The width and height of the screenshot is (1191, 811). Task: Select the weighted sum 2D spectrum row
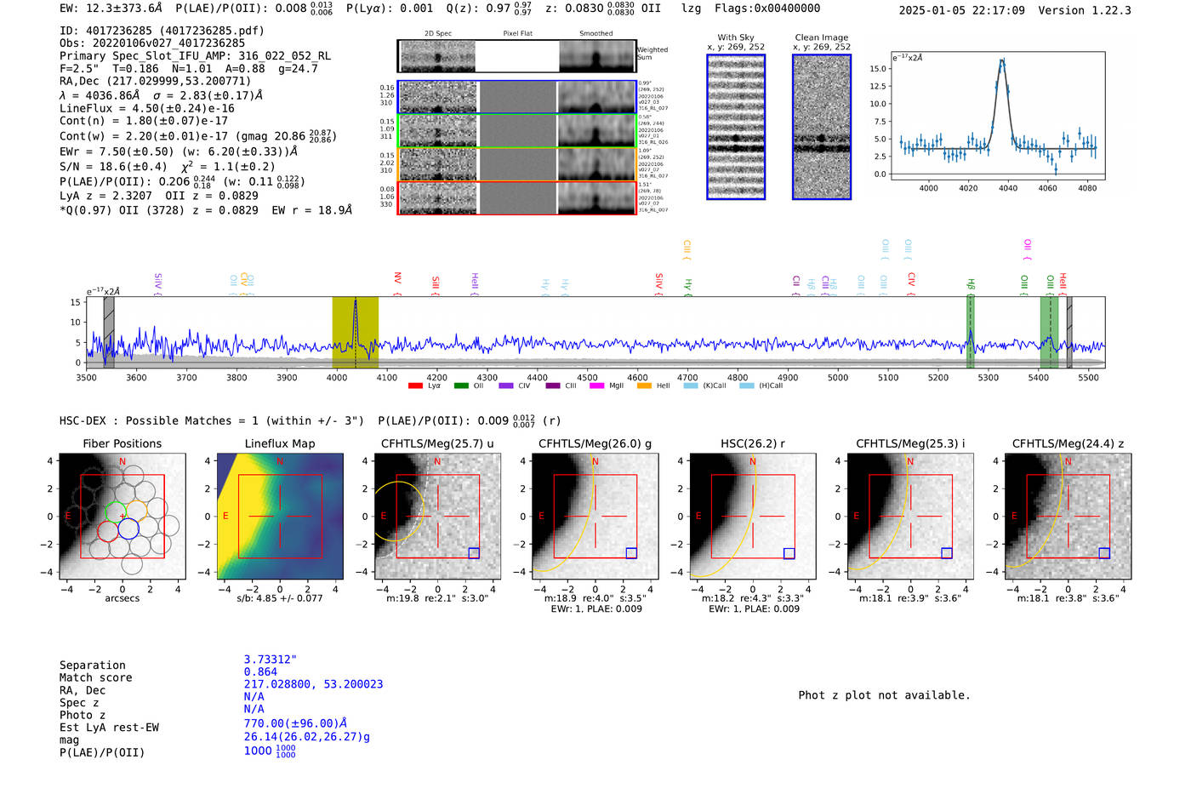tap(516, 56)
